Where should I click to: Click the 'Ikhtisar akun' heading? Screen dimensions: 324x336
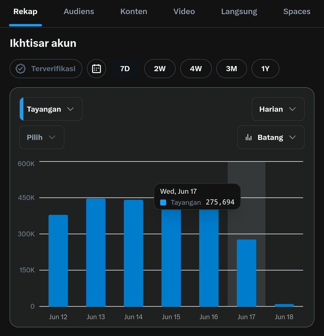pyautogui.click(x=43, y=43)
